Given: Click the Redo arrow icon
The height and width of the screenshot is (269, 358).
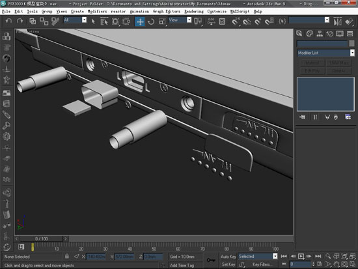Looking at the screenshot, I should coord(20,21).
